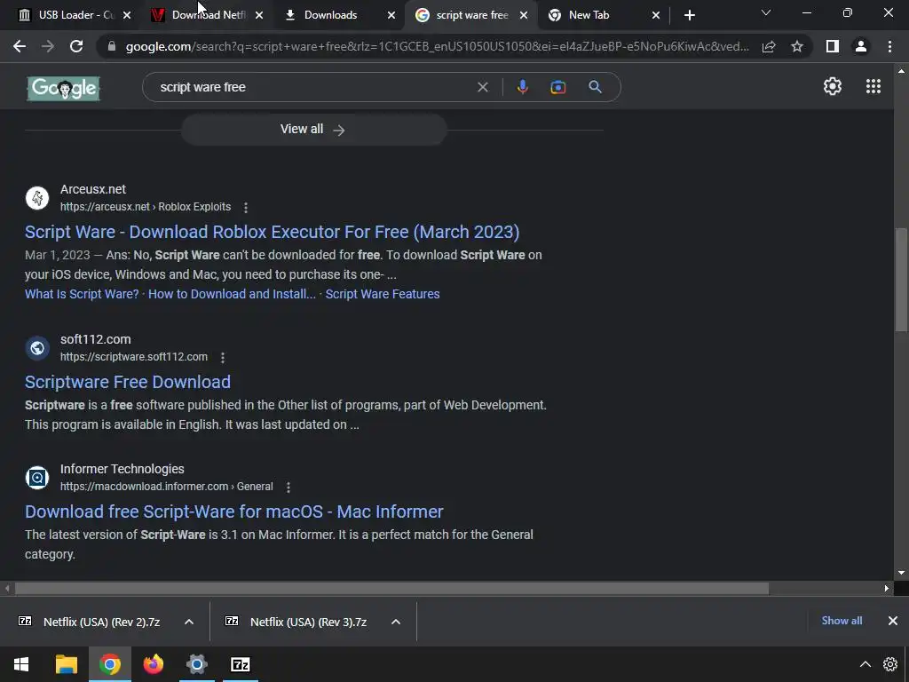Open 7-Zip from the taskbar
Viewport: 909px width, 682px height.
pyautogui.click(x=240, y=664)
